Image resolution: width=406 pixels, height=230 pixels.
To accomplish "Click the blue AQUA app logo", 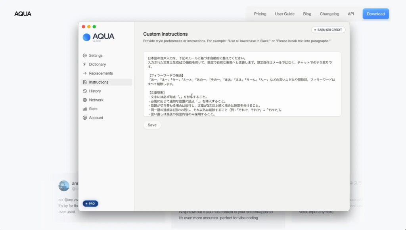I will [86, 37].
